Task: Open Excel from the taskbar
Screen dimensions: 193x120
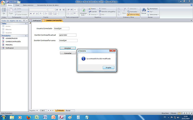Action: pos(37,118)
